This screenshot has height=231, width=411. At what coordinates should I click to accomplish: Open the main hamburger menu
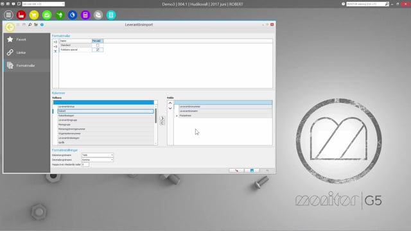[8, 15]
